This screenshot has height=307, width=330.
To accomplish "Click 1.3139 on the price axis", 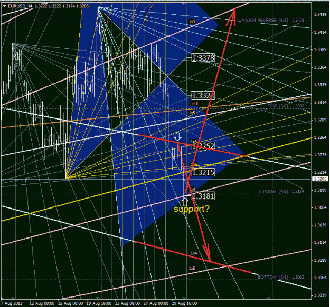I will pos(320,225).
